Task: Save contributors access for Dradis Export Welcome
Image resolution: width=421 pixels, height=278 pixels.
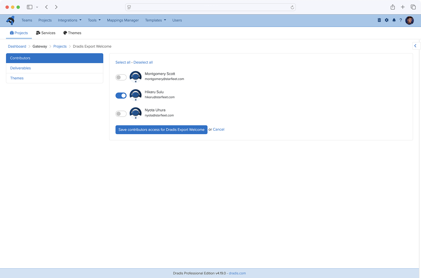Action: point(161,130)
